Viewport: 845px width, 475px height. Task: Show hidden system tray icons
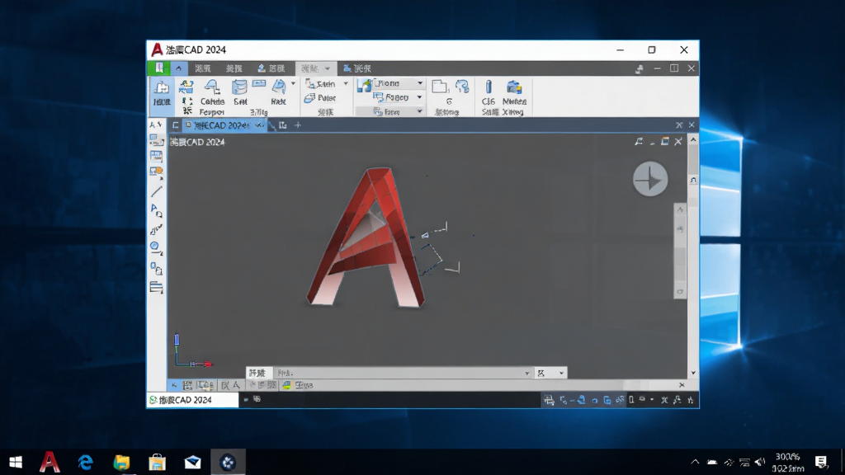695,462
